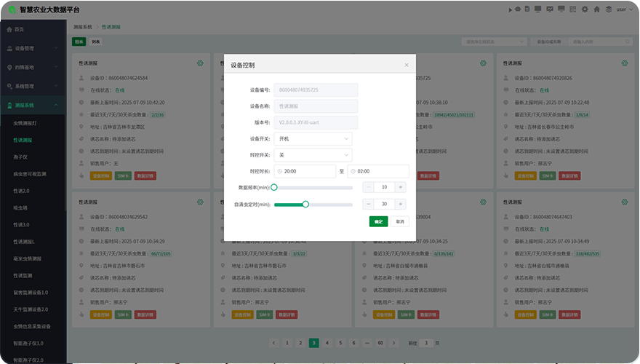Viewport: 640px width, 364px height.
Task: Click 设备控制 on card 860048074624584
Action: 101,176
